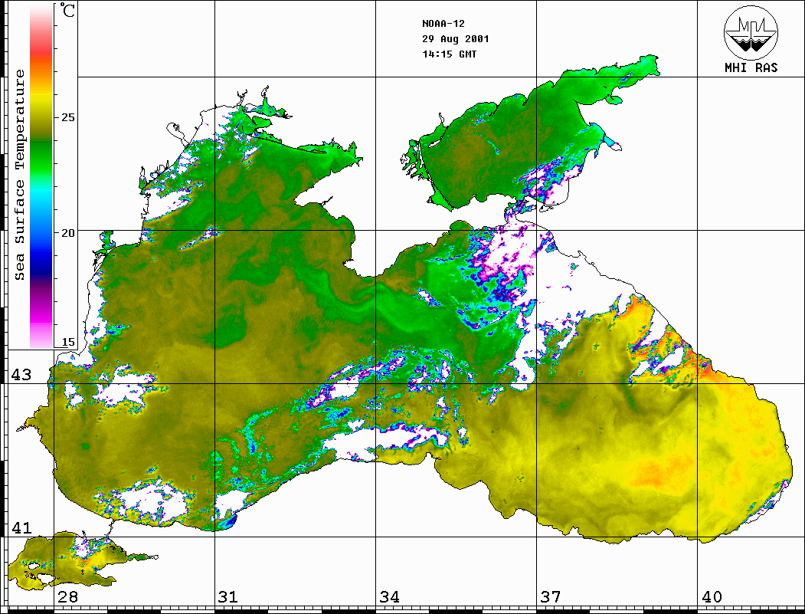Click the 'MHI RAS' text label
Viewport: 805px width, 614px height.
[x=751, y=67]
